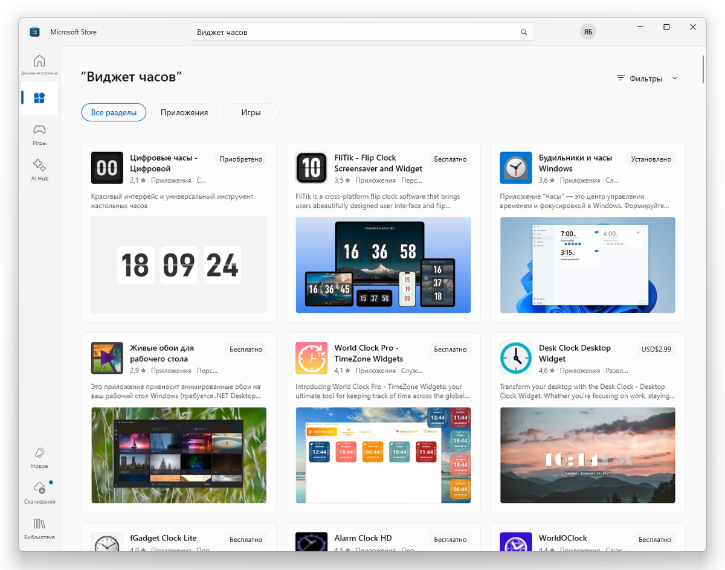Click the heading "Виджет часов"
The width and height of the screenshot is (725, 570).
pyautogui.click(x=132, y=77)
